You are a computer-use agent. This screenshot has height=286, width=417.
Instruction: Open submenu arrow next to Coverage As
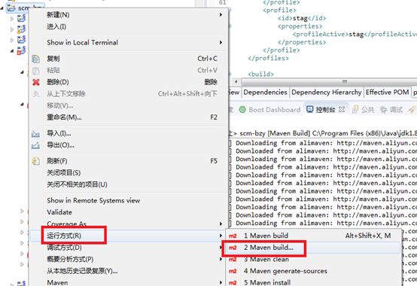pos(221,224)
